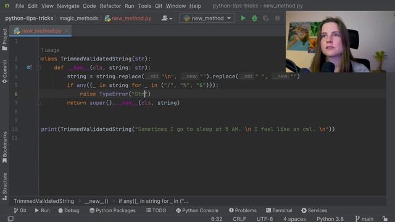
Task: Open the Python Console
Action: [197, 210]
